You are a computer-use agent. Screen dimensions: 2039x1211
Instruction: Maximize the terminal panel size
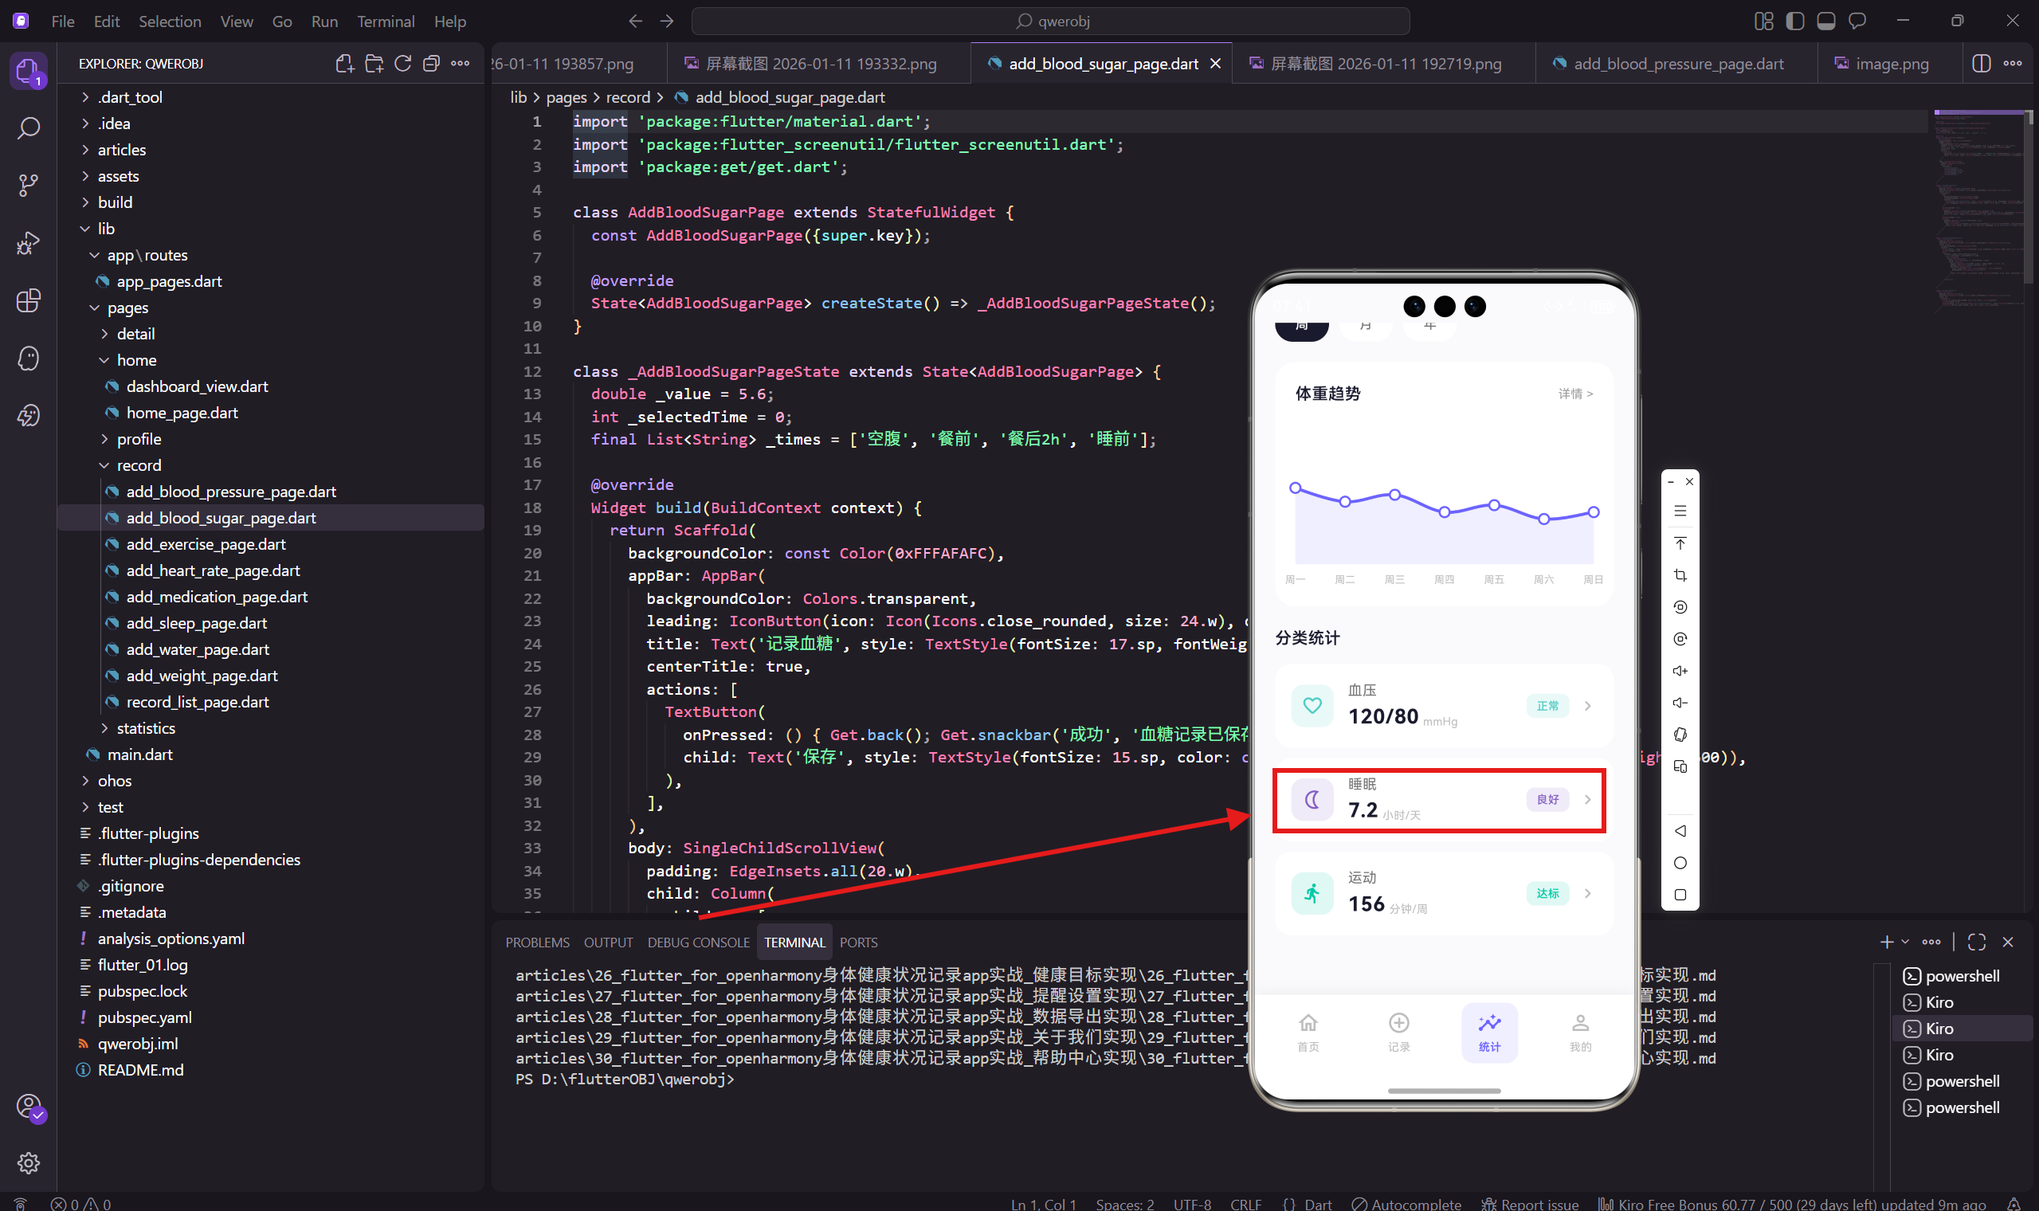1976,943
